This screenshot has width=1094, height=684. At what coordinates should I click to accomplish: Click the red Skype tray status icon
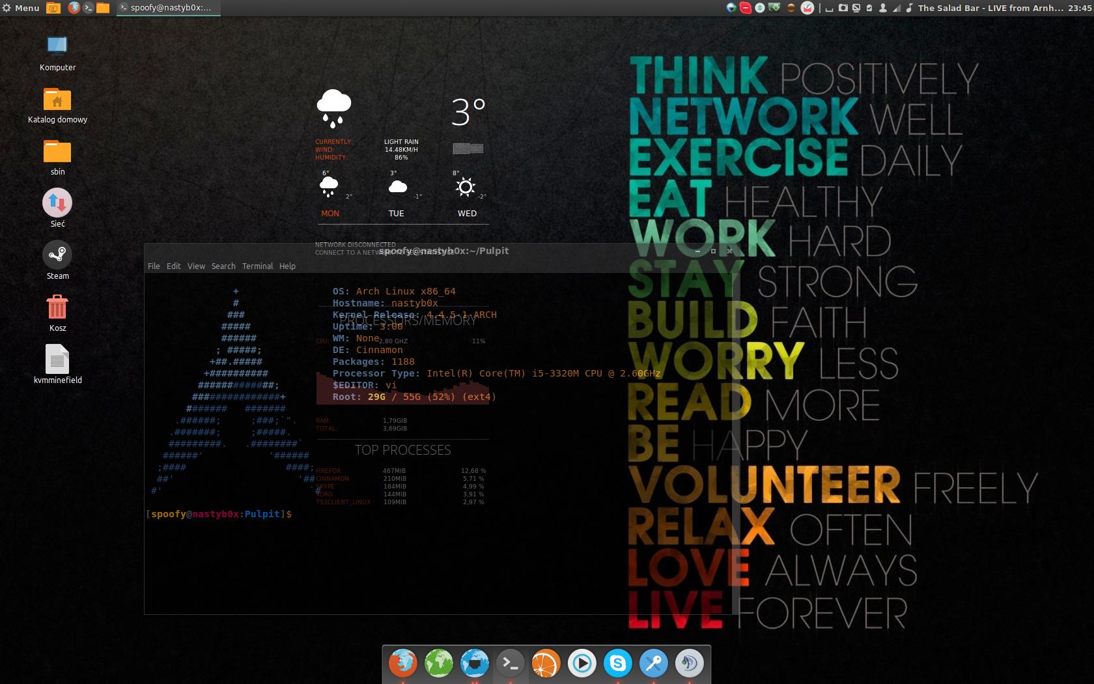point(746,8)
